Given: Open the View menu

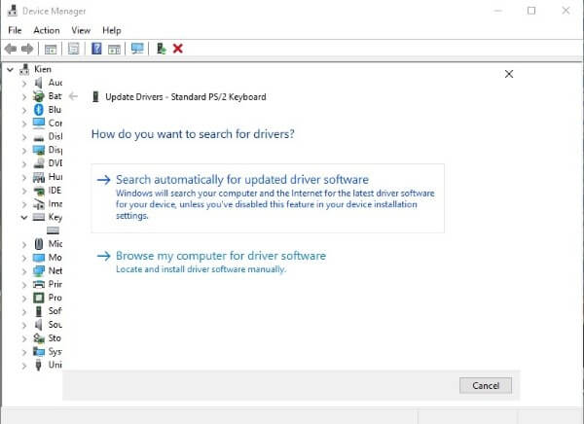Looking at the screenshot, I should [81, 30].
